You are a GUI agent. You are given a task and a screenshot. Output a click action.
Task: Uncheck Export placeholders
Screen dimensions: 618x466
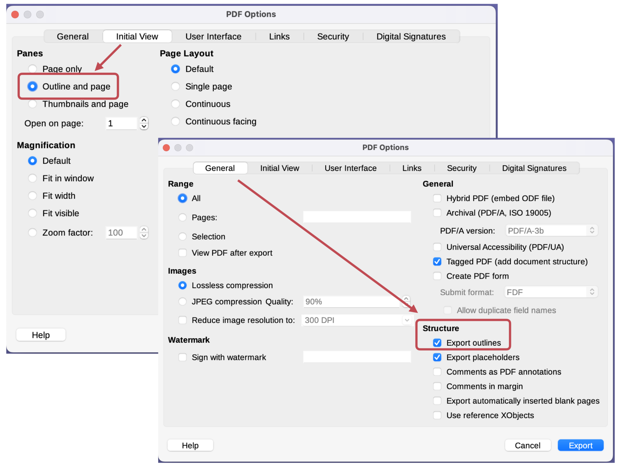tap(437, 357)
